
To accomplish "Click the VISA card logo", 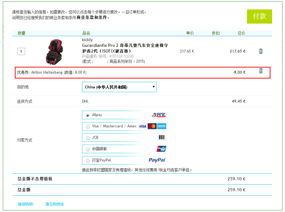I will [143, 126].
